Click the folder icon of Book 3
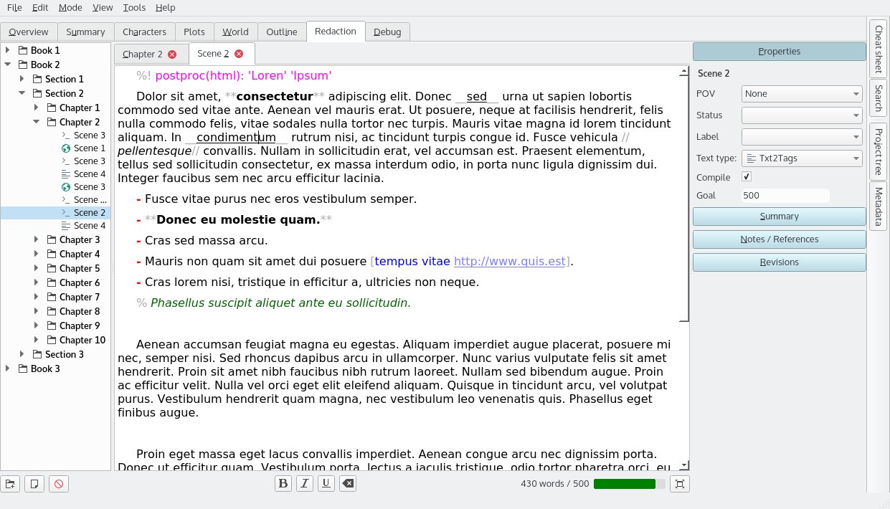 pyautogui.click(x=22, y=369)
